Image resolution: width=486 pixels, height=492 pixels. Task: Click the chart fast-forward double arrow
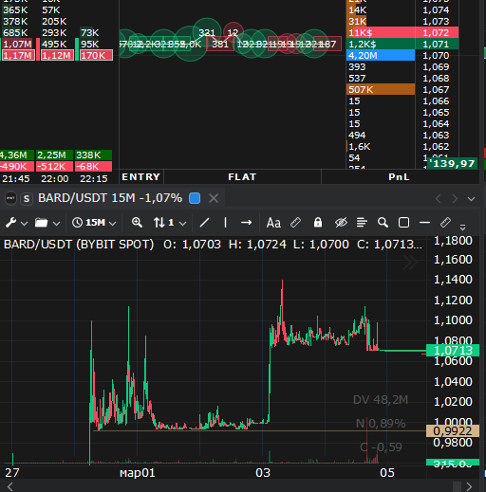(410, 262)
